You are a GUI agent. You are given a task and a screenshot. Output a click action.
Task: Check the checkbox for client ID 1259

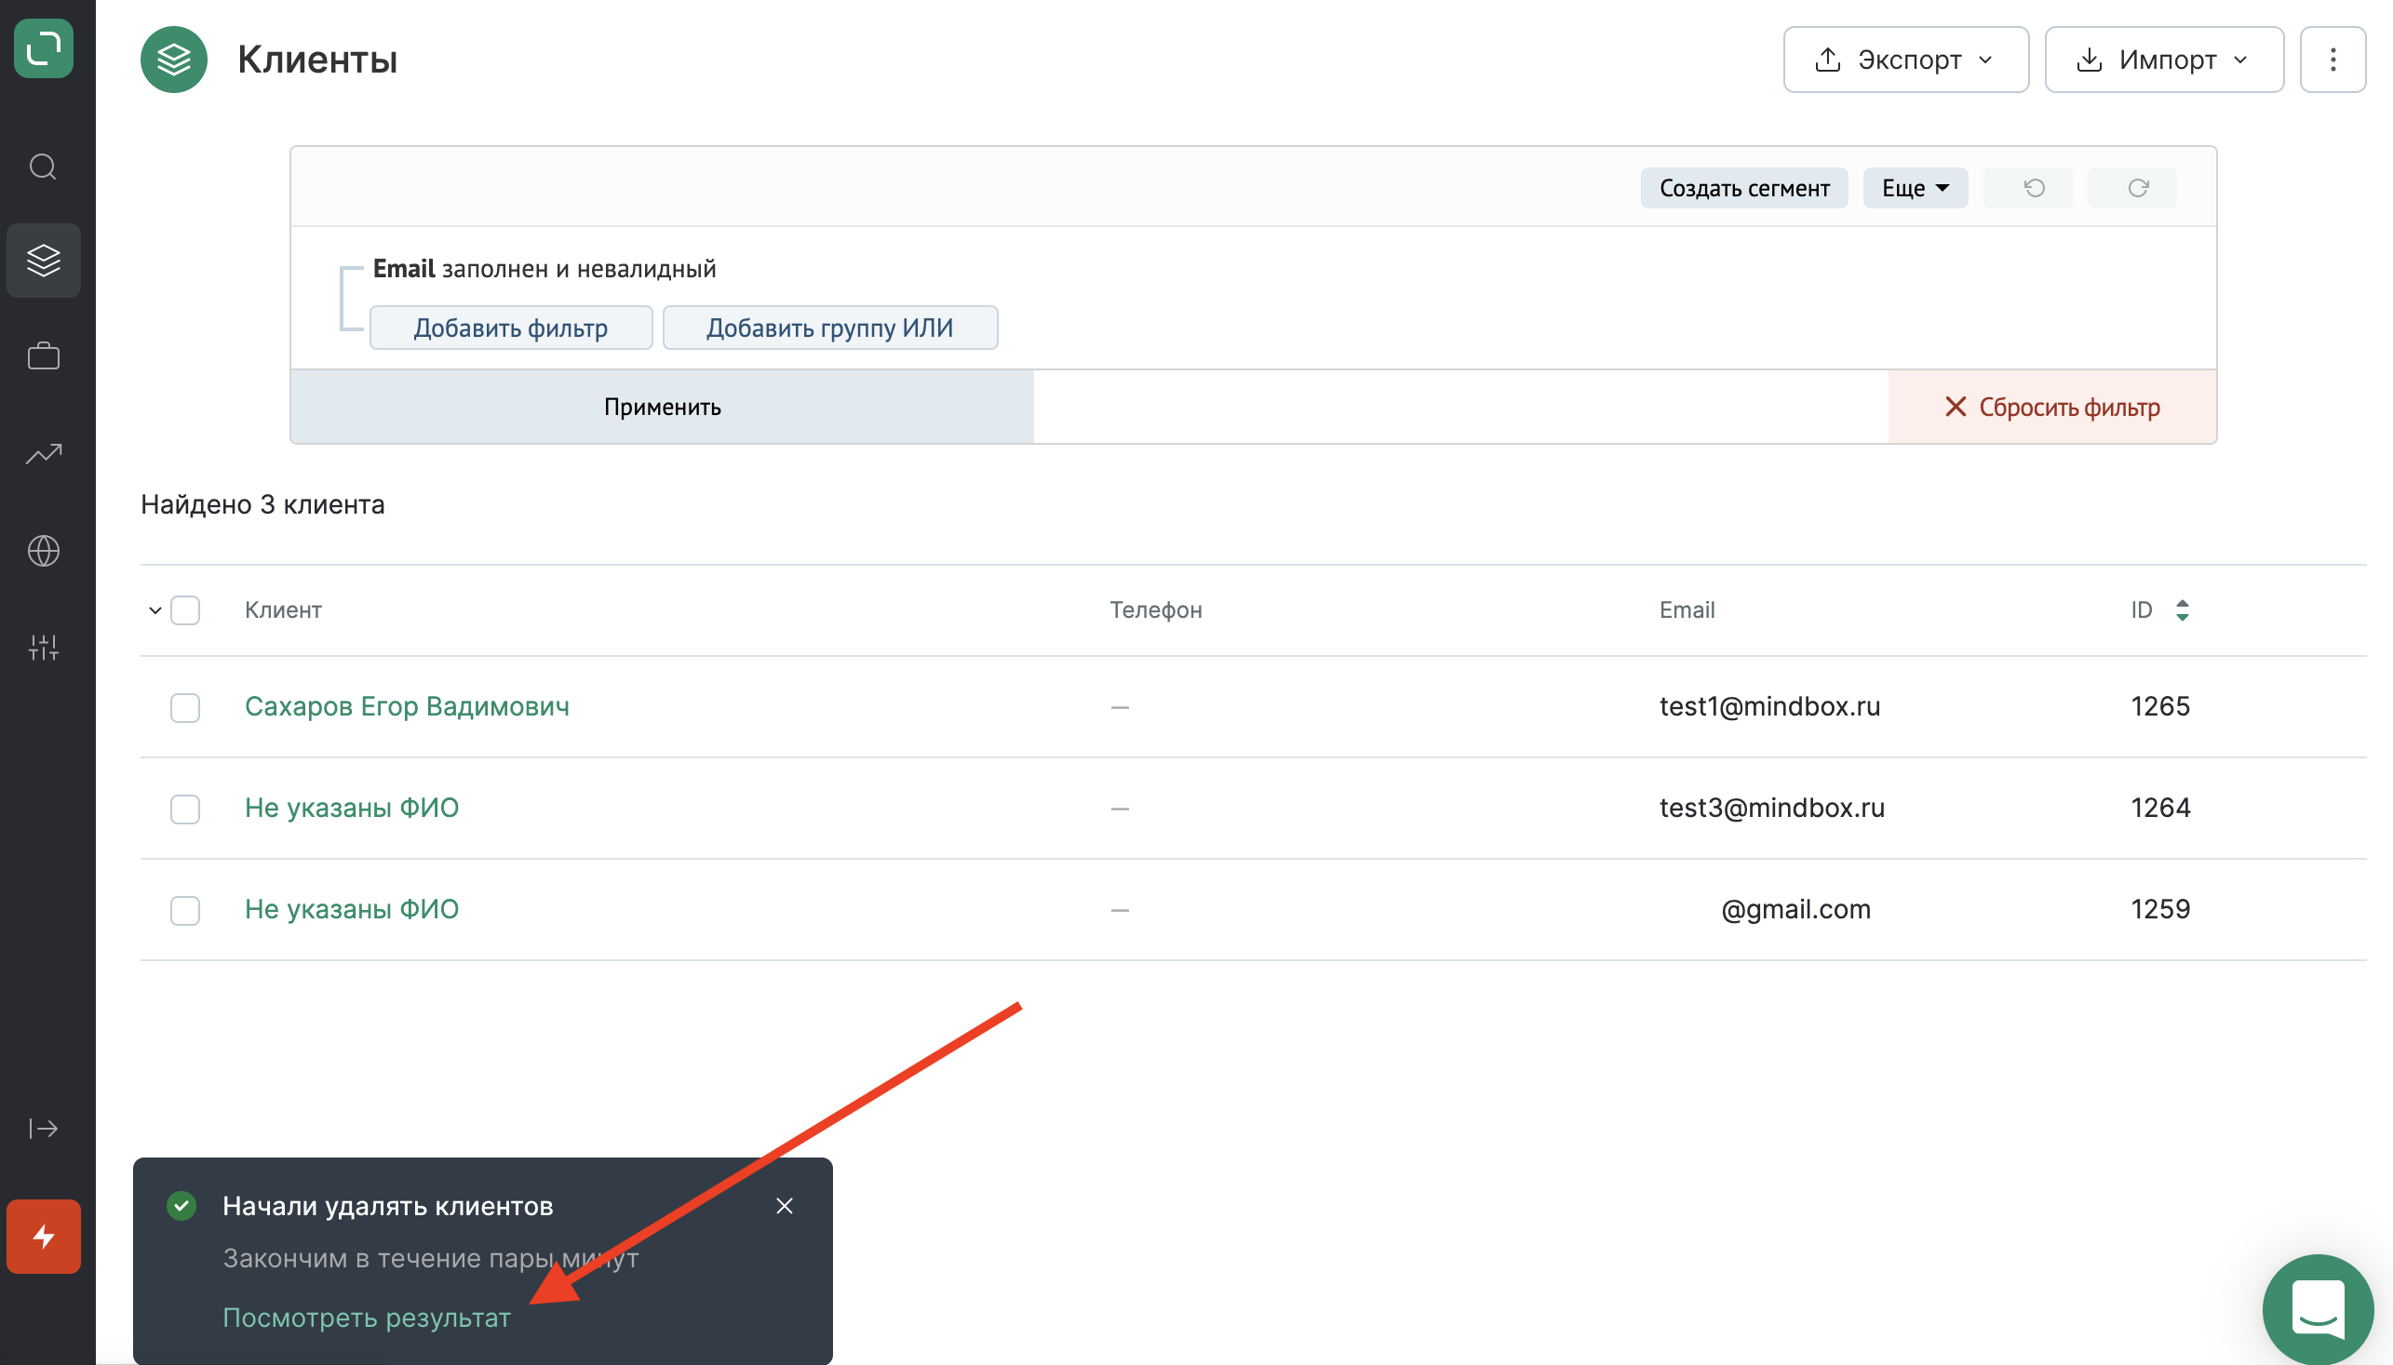pos(184,910)
